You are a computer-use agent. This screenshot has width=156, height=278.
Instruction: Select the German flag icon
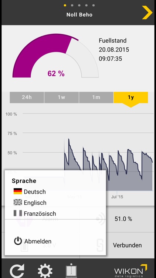[x=18, y=191]
